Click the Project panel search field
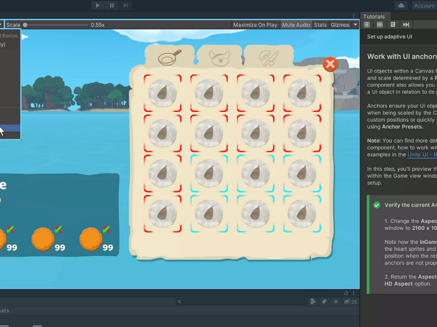Screen dimensions: 437x327 coord(241,302)
